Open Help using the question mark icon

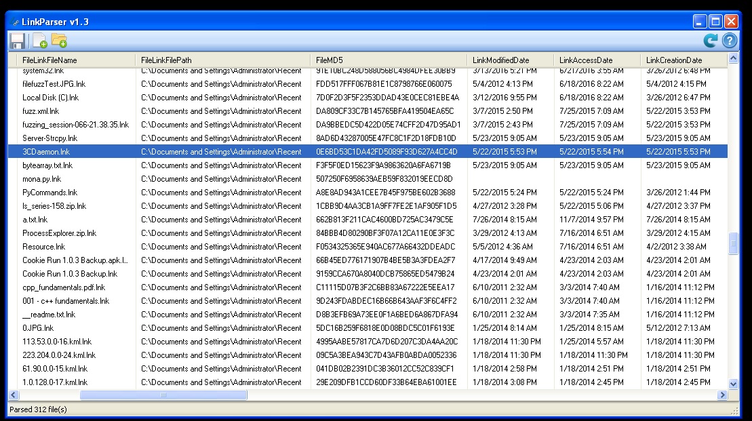[x=730, y=41]
